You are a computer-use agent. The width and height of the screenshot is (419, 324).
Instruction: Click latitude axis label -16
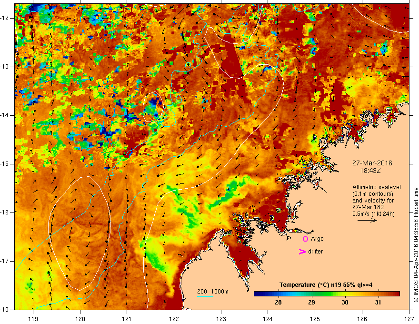click(5, 213)
